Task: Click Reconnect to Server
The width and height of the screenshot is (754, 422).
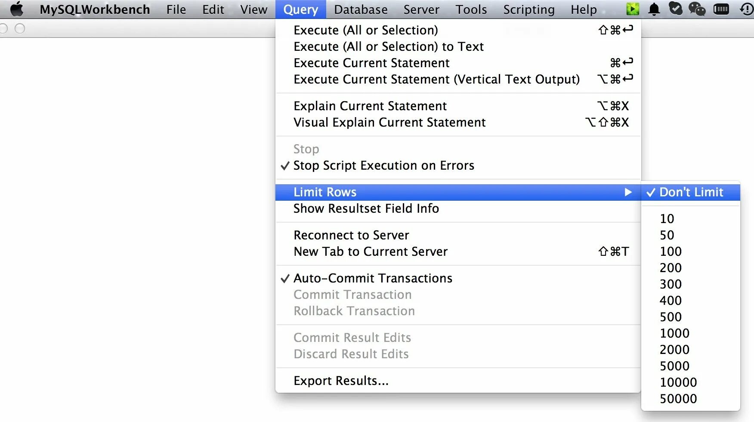Action: point(351,235)
